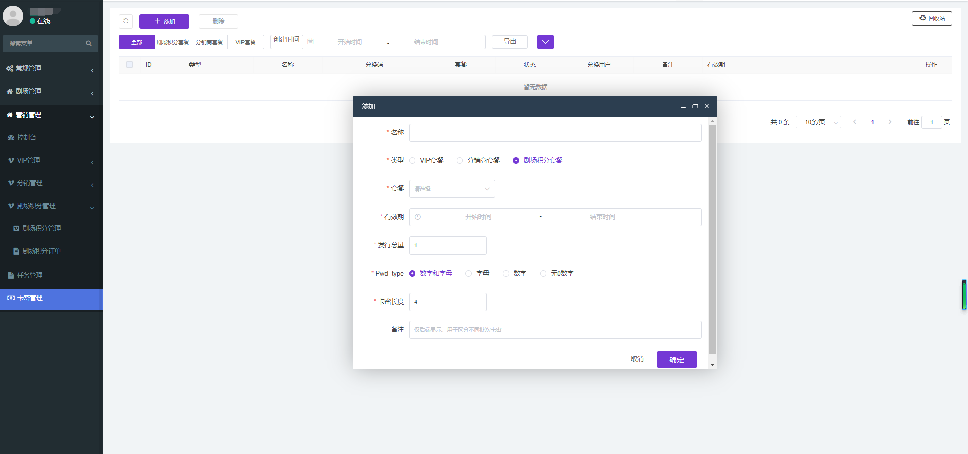Select the 分销商套餐 type radio button
The width and height of the screenshot is (968, 454).
460,161
